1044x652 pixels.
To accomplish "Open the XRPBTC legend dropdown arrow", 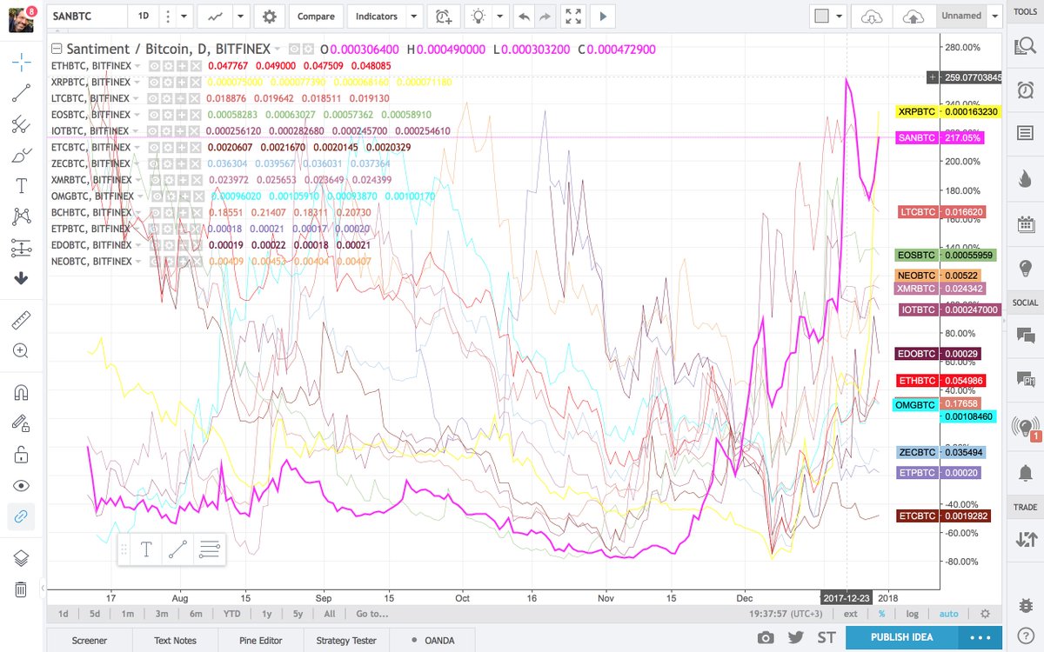I will (136, 82).
